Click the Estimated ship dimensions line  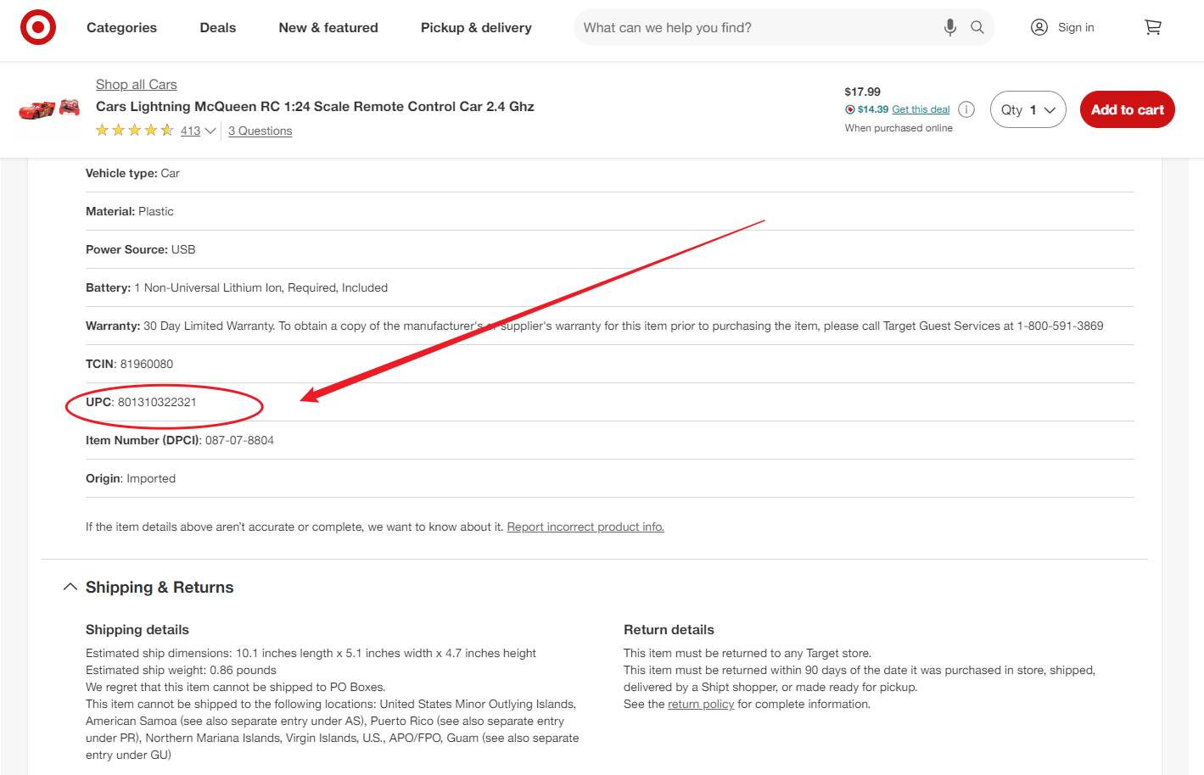311,653
